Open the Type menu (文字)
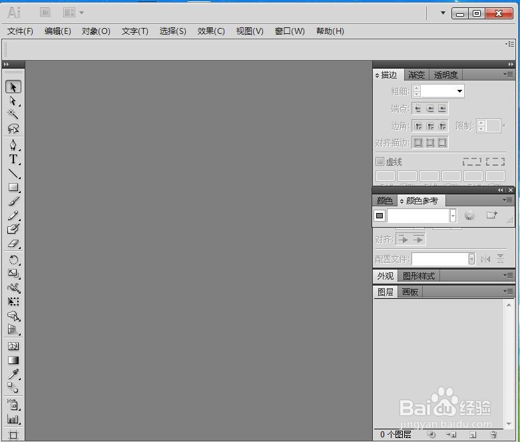This screenshot has height=442, width=520. (x=134, y=31)
